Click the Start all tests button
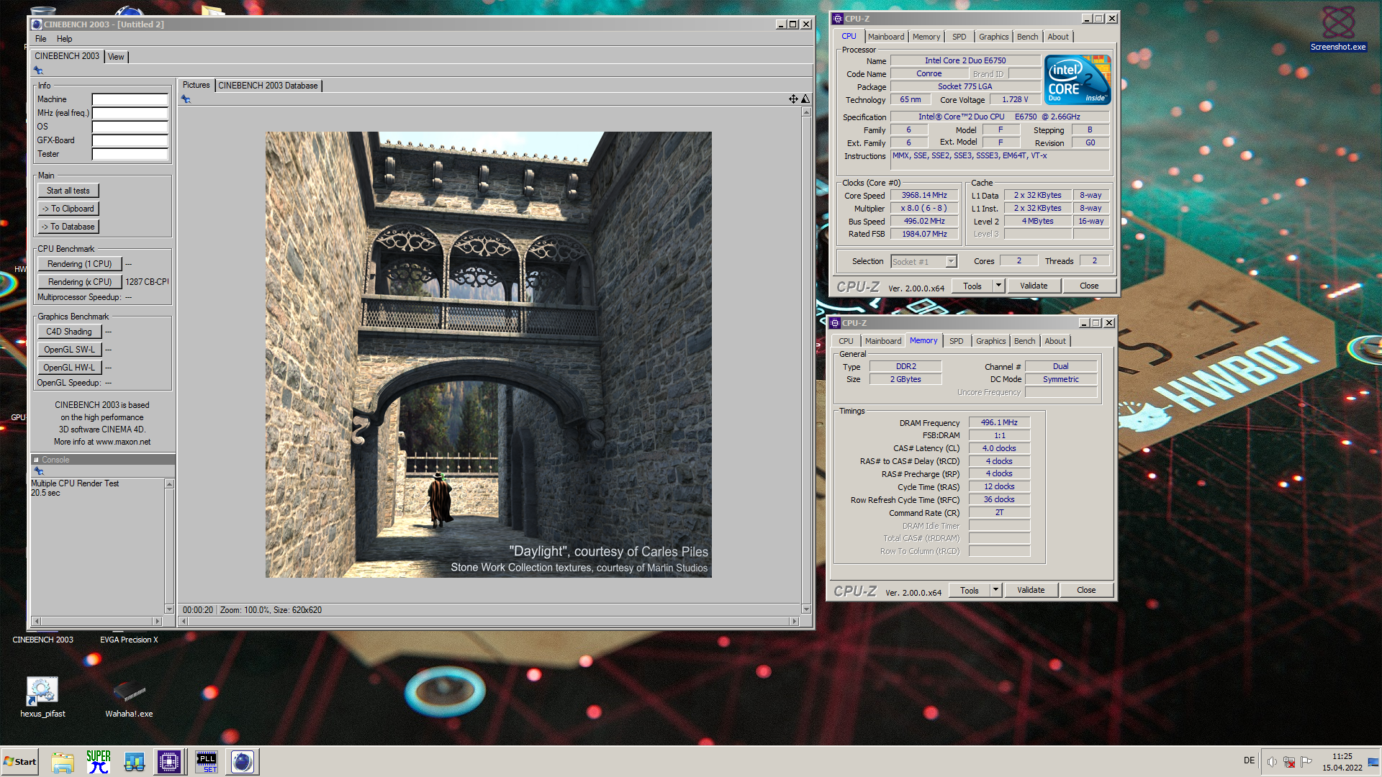The image size is (1382, 777). [68, 191]
